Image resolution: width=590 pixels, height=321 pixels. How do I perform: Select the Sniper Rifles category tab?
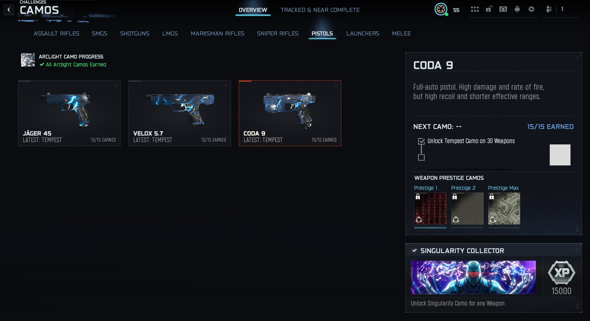(278, 33)
